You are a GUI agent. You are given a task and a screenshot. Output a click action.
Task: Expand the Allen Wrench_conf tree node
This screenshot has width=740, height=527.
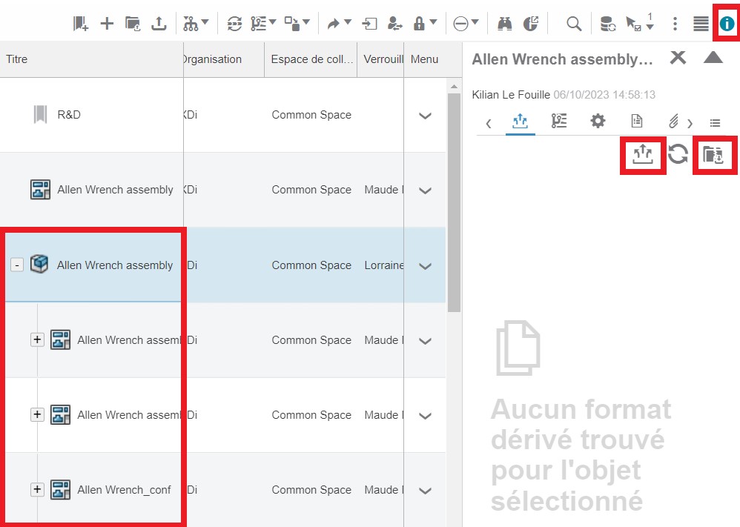(x=37, y=490)
